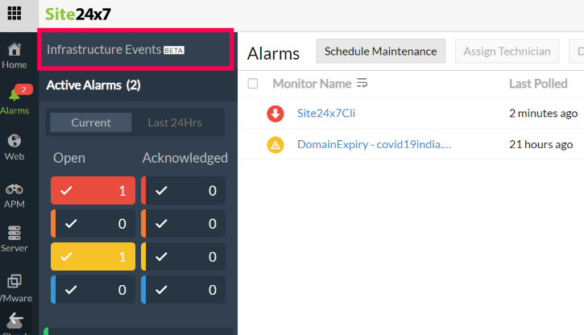584x335 pixels.
Task: Click the Assign Technician button
Action: click(x=507, y=51)
